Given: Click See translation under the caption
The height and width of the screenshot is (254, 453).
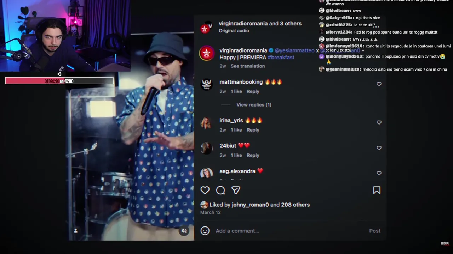Looking at the screenshot, I should coord(248,66).
